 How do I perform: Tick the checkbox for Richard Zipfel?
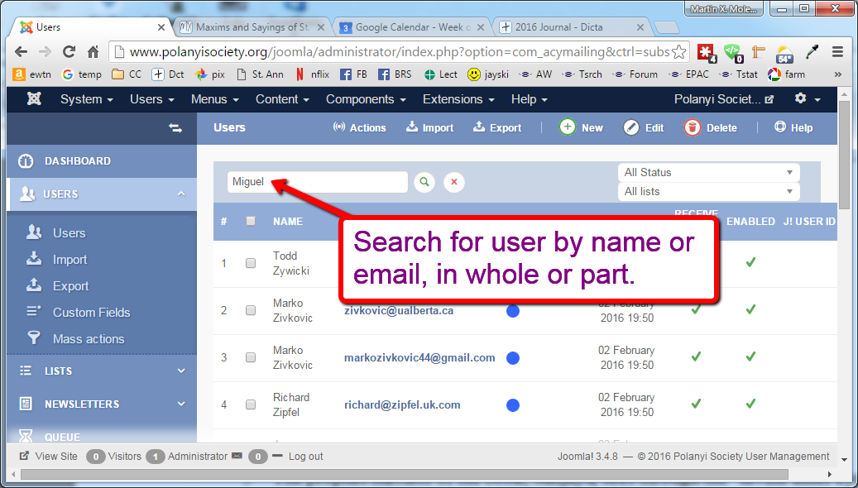coord(251,404)
